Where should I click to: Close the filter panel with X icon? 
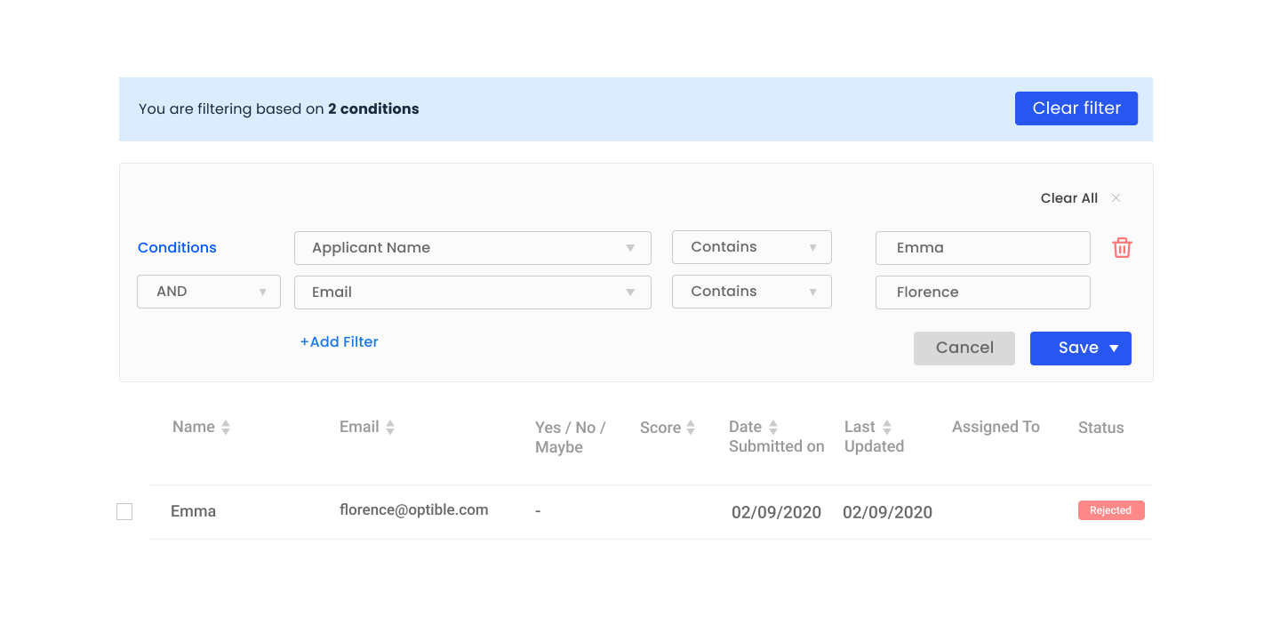(x=1116, y=198)
